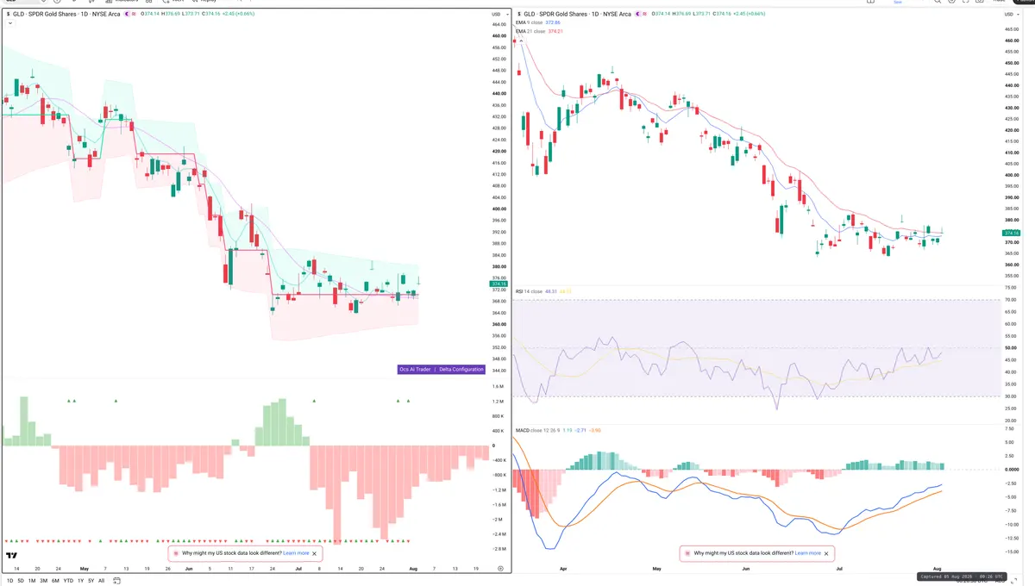Screen dimensions: 1035x586
Task: Click warning icon in left chart data notice
Action: coord(176,553)
